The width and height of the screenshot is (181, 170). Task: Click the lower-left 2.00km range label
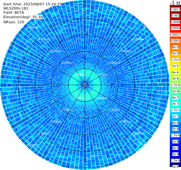[x=67, y=110]
